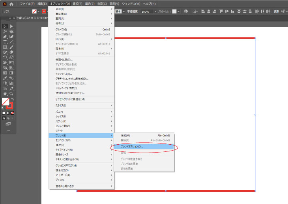Viewport: 288px width, 204px height.
Task: Select the Magic Wand tool
Action: click(x=5, y=31)
